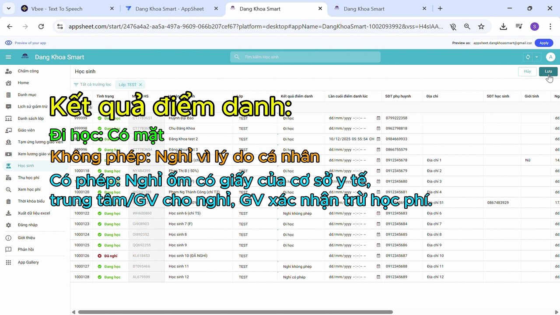This screenshot has width=560, height=315.
Task: Click the sync refresh icon in app header
Action: coord(528,57)
